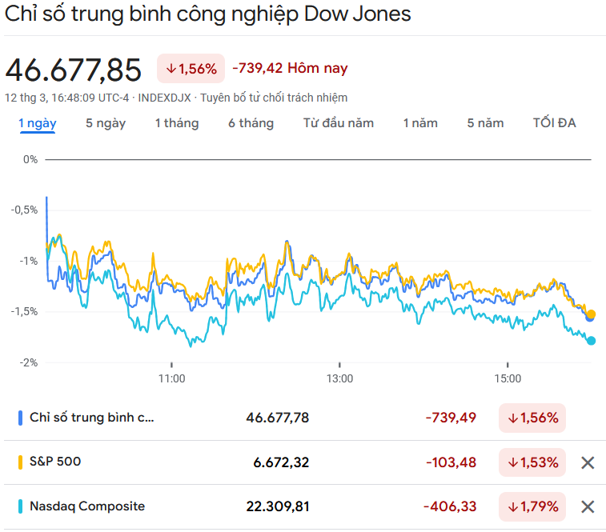Switch to the 5 ngày time range
The height and width of the screenshot is (532, 606).
pyautogui.click(x=106, y=123)
